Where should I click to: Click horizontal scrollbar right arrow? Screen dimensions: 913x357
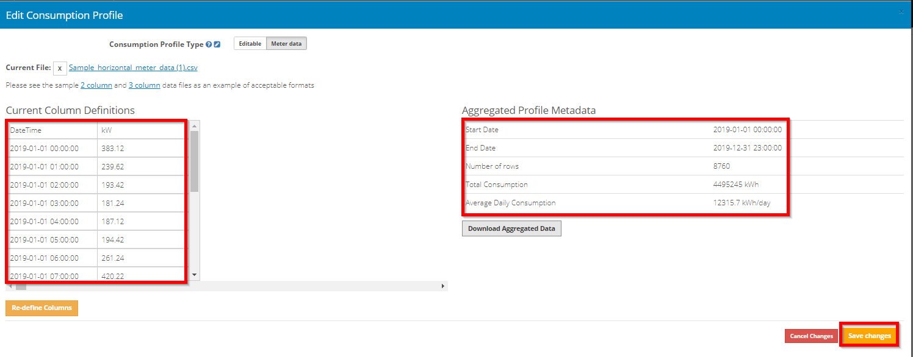[443, 286]
